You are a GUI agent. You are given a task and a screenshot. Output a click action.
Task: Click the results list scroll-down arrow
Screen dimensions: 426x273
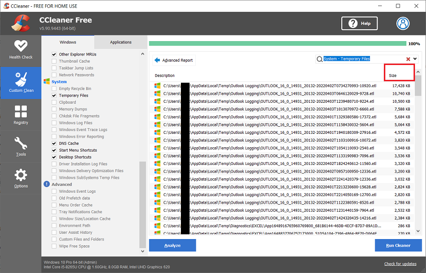418,231
